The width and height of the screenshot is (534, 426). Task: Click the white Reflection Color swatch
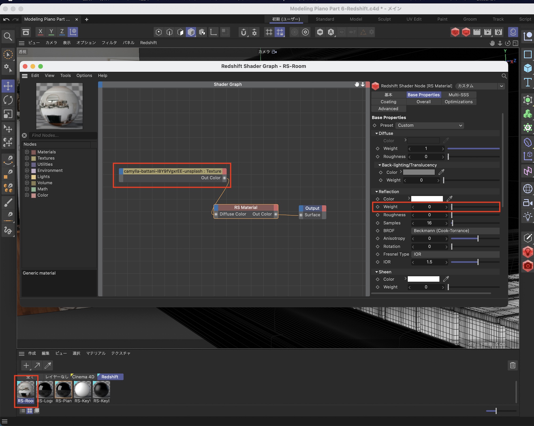(427, 199)
